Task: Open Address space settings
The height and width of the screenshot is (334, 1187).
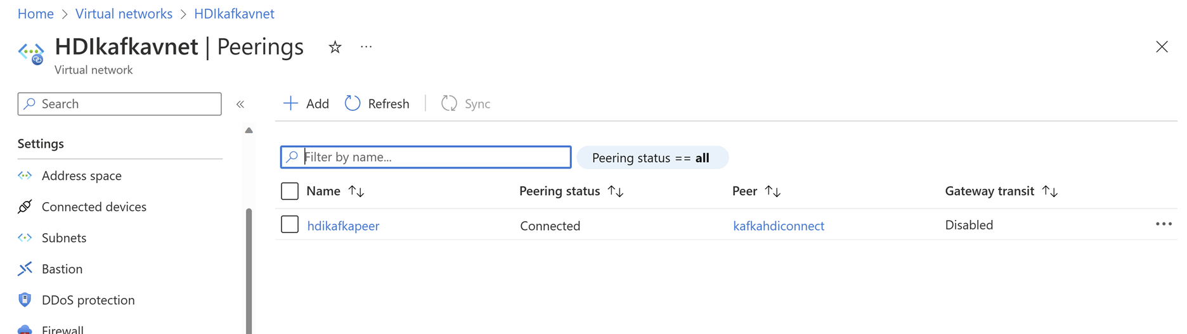Action: point(81,176)
